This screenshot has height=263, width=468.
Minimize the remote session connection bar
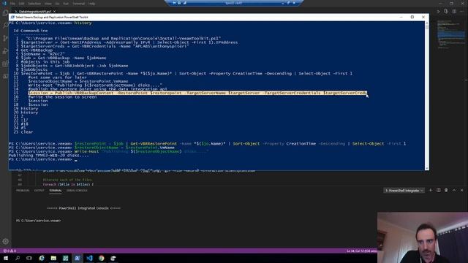click(x=283, y=3)
